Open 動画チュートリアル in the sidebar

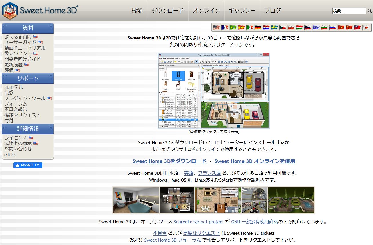(25, 48)
